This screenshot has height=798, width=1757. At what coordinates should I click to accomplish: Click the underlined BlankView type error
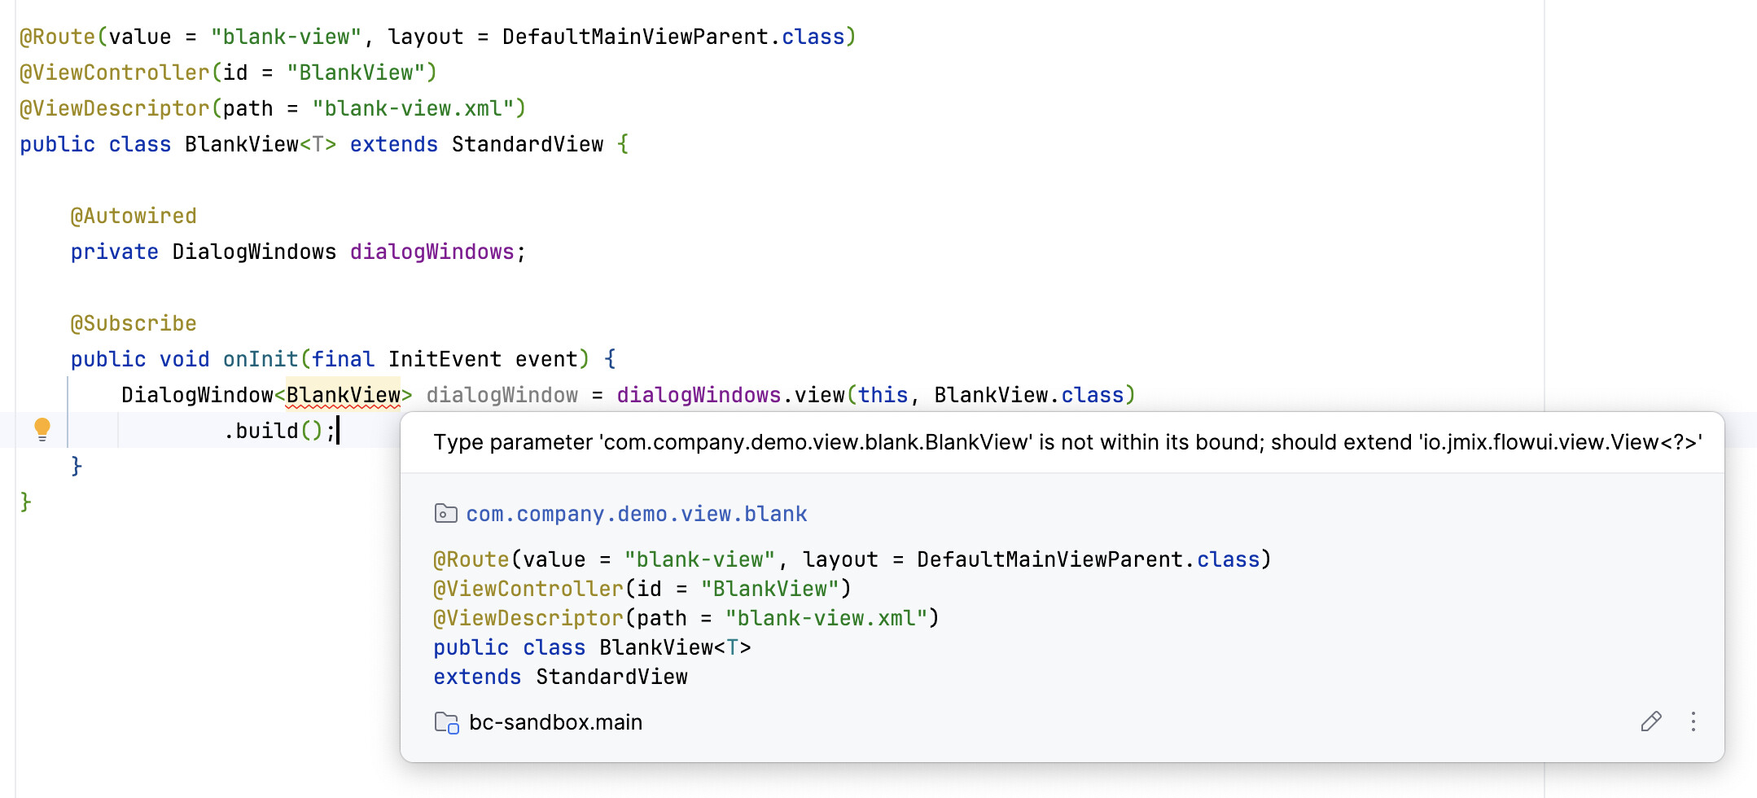344,395
